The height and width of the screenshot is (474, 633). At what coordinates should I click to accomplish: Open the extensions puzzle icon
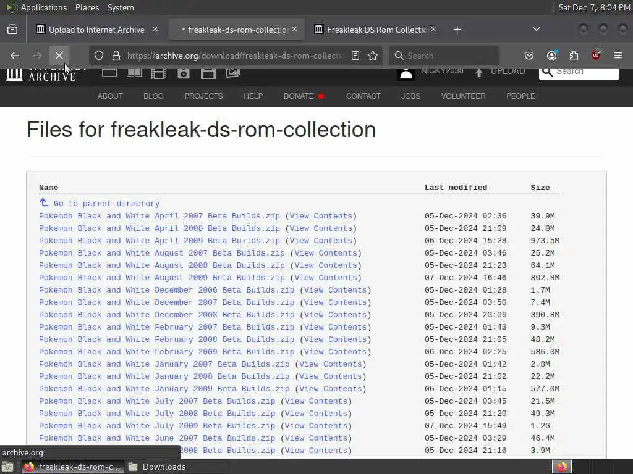(x=574, y=56)
